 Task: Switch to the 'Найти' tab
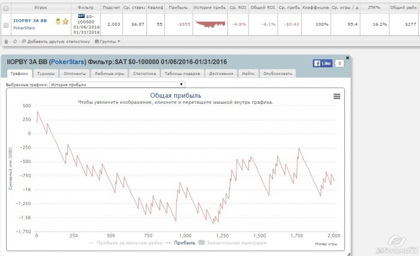pyautogui.click(x=248, y=73)
